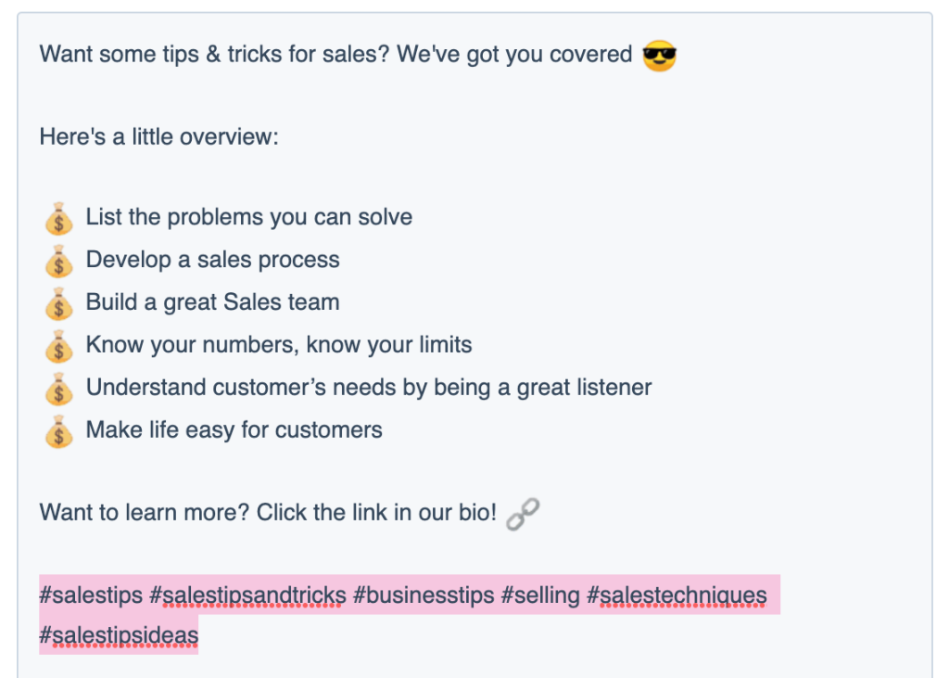Click the chain link emoji after 'bio!'

point(523,514)
